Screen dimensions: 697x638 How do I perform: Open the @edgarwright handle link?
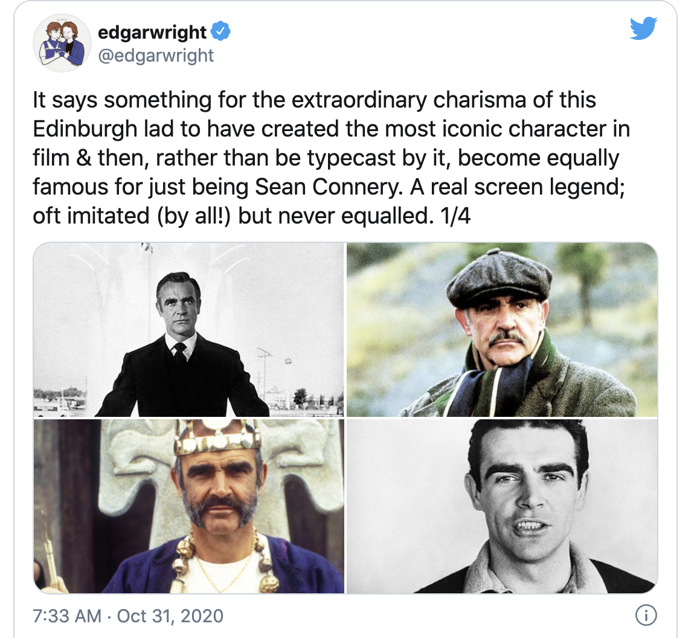click(x=156, y=56)
